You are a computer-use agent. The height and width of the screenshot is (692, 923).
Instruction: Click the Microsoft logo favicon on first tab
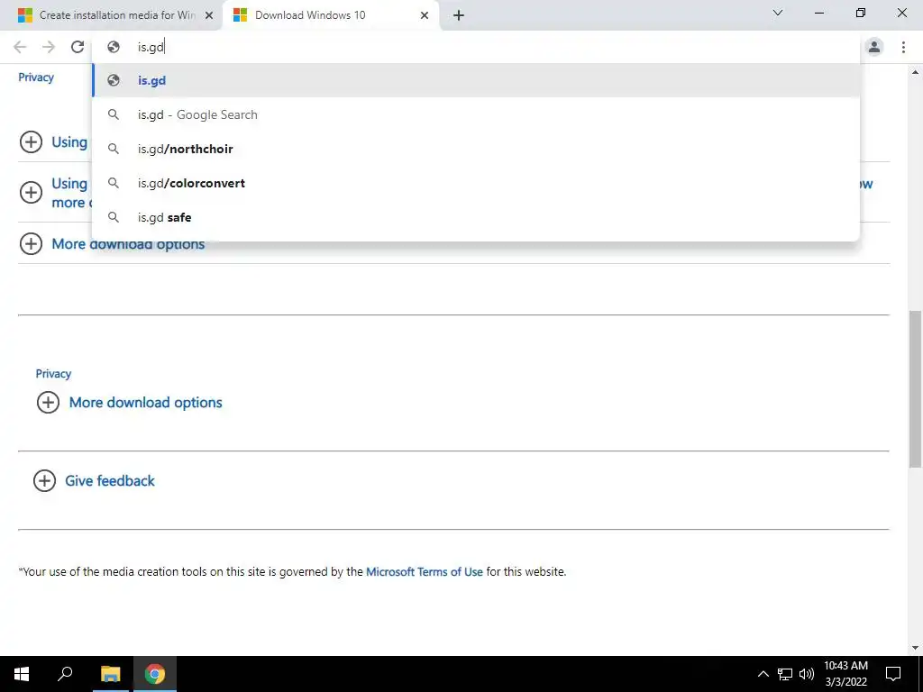pos(24,15)
